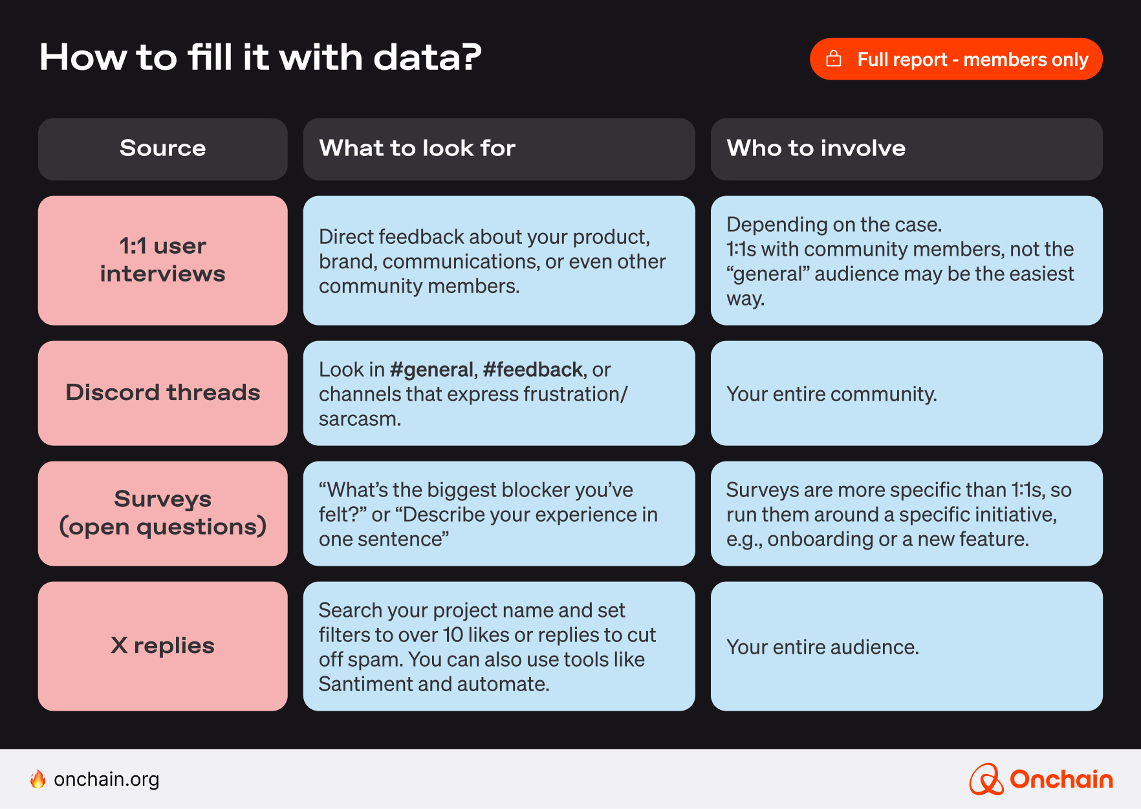Image resolution: width=1141 pixels, height=809 pixels.
Task: Select the Discord threads source cell
Action: coord(162,393)
